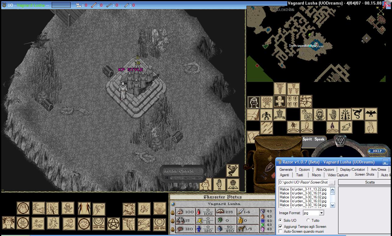Screen dimensions: 392x236
Task: Open the Image Format jpg dropdown
Action: tap(321, 213)
